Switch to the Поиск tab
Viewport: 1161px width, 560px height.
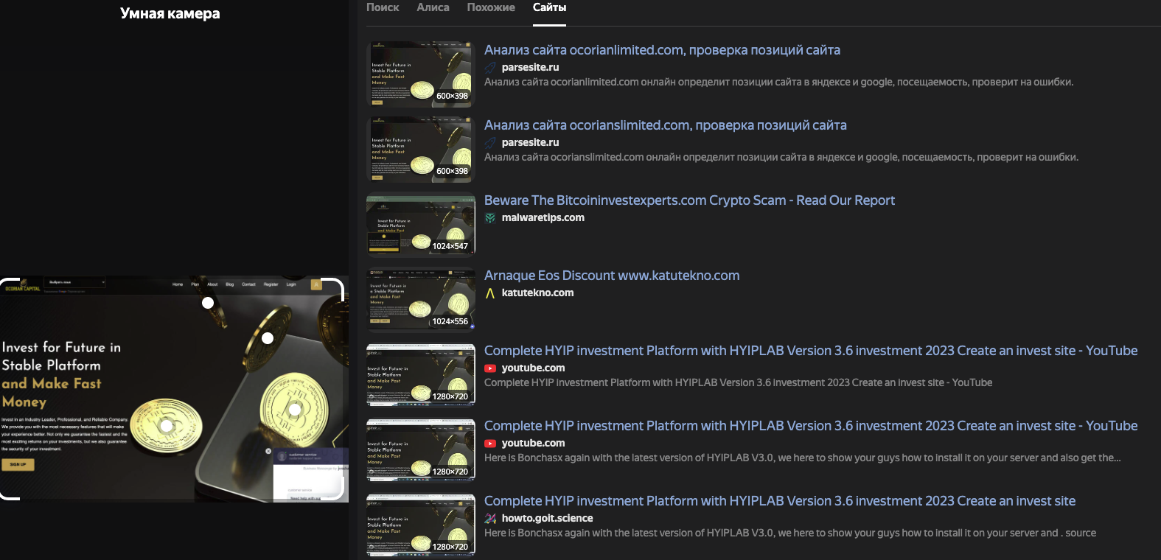click(383, 7)
